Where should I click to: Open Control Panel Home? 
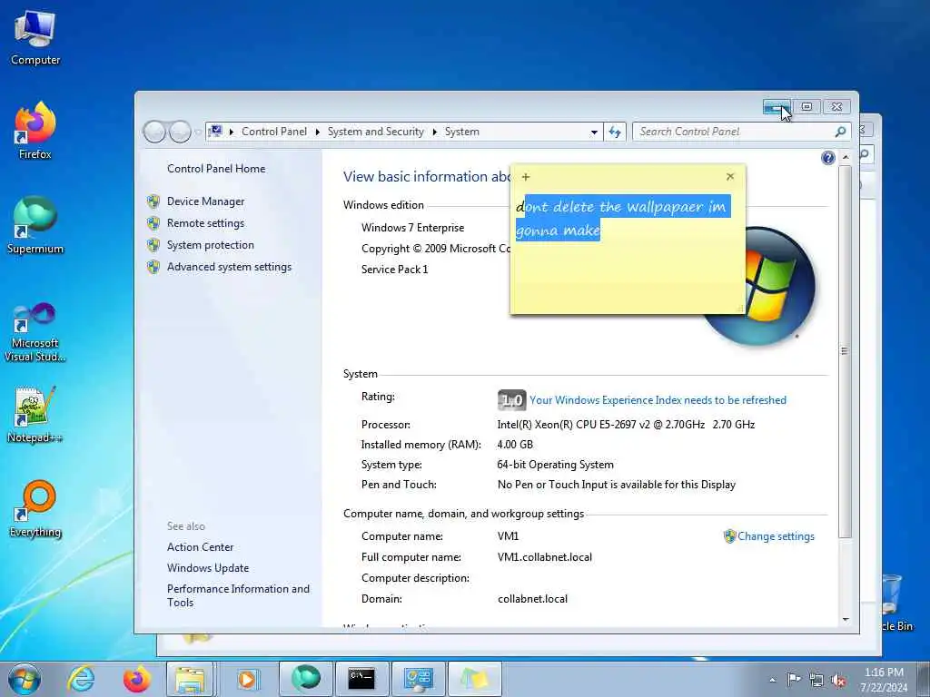click(216, 169)
